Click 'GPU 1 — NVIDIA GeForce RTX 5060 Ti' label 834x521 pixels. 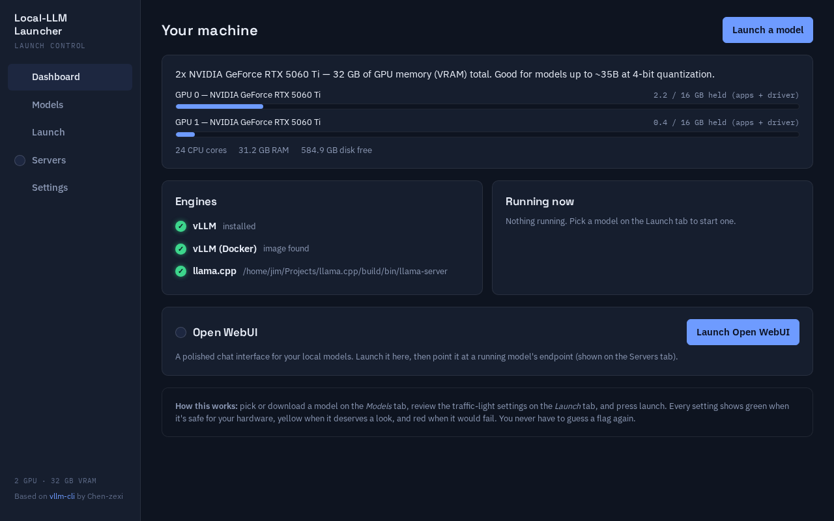point(248,122)
